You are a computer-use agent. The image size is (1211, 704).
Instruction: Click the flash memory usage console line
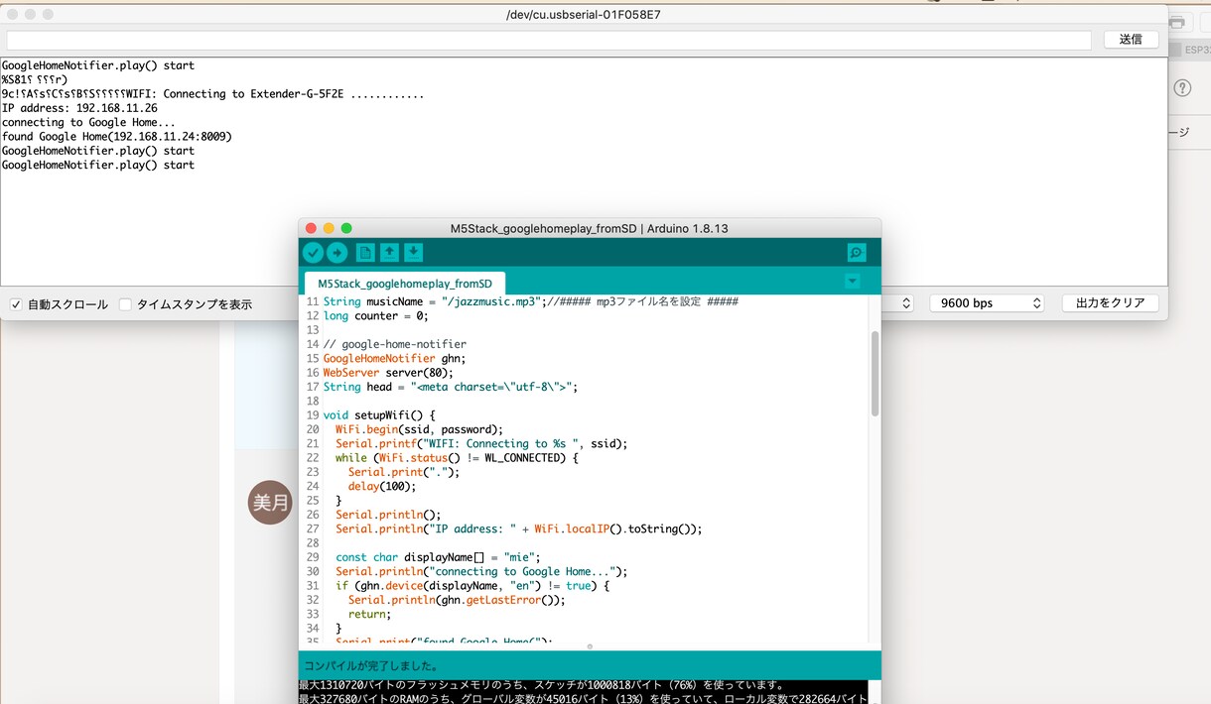(x=542, y=685)
